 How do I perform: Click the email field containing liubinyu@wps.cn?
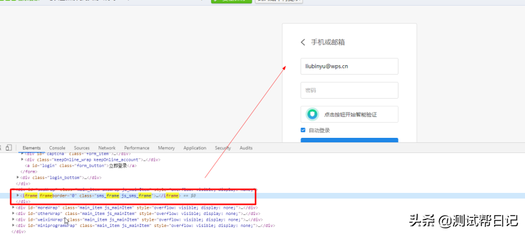pyautogui.click(x=349, y=66)
